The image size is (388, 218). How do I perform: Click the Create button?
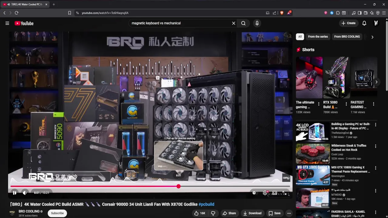point(348,23)
